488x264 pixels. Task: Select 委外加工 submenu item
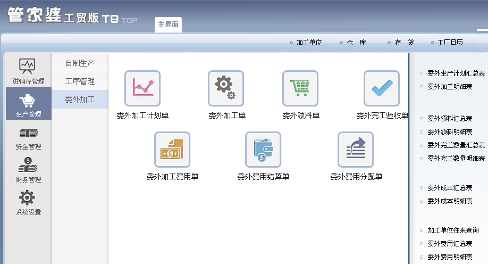(x=80, y=100)
